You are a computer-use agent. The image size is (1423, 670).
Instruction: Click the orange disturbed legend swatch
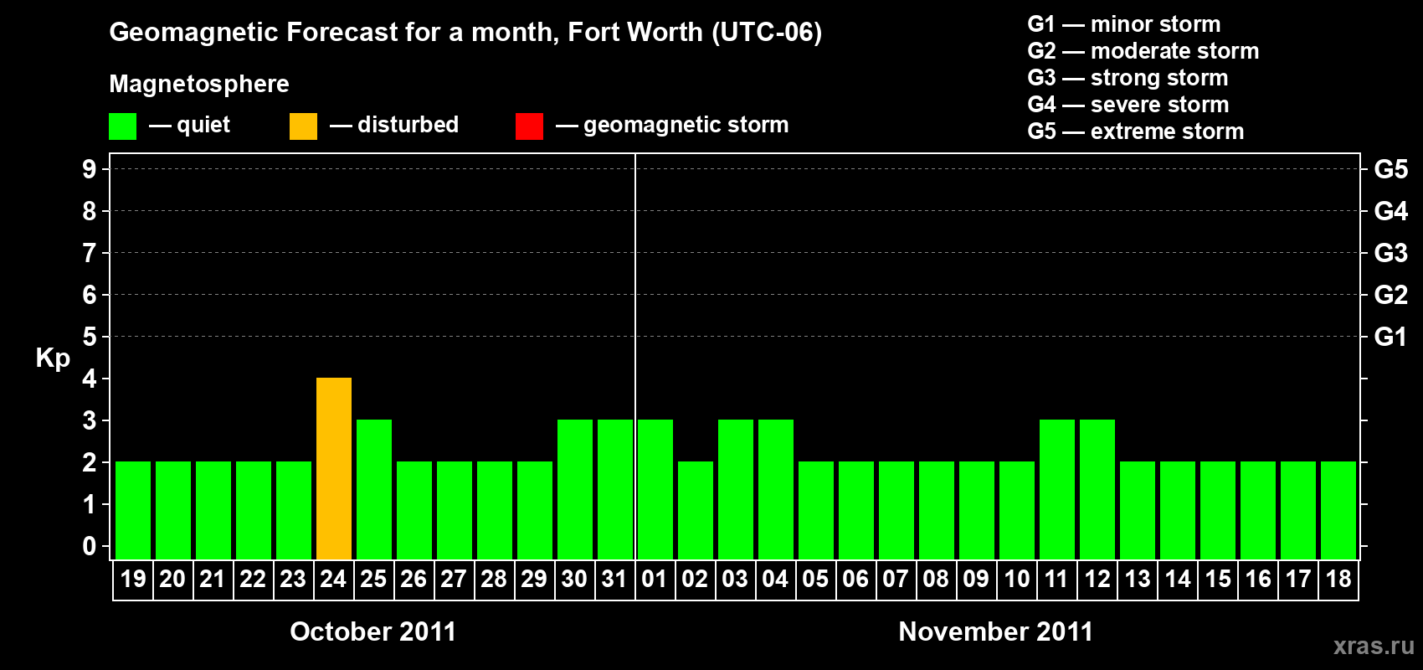303,126
